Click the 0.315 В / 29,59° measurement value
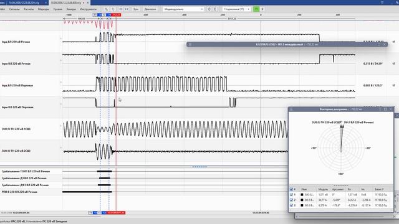 [x=373, y=63]
